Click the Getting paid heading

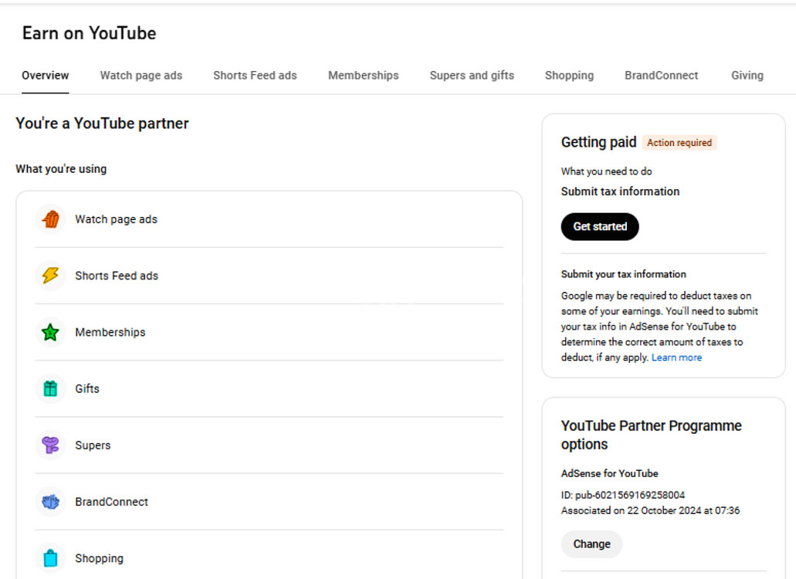(x=598, y=142)
